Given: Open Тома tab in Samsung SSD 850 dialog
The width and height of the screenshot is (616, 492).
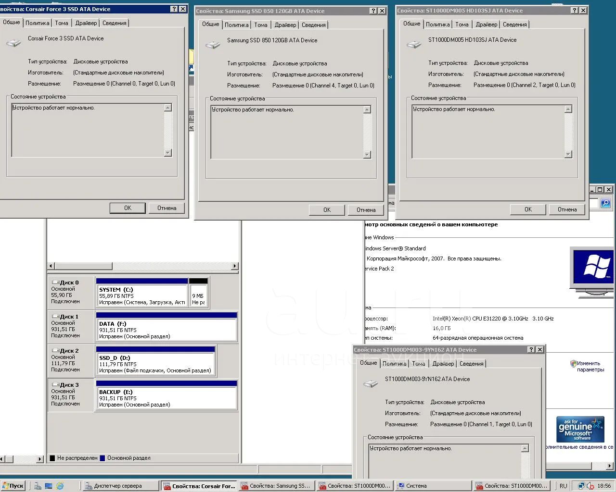Looking at the screenshot, I should pyautogui.click(x=261, y=25).
